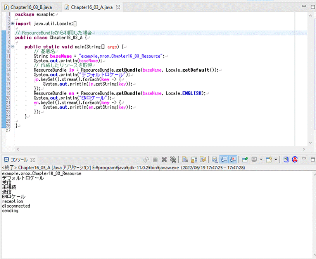This screenshot has height=259, width=316.
Task: Click the red and blue A icon
Action: [x=295, y=160]
